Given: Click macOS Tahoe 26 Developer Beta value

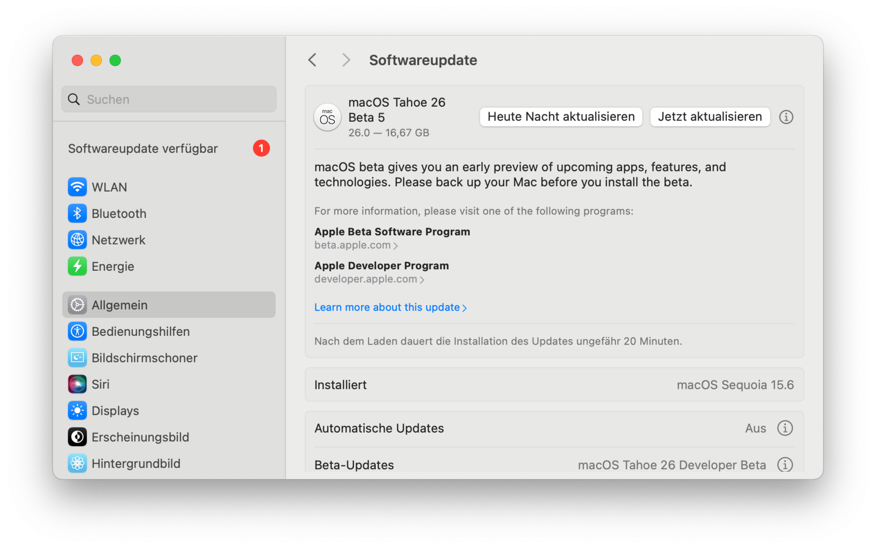Looking at the screenshot, I should point(672,465).
